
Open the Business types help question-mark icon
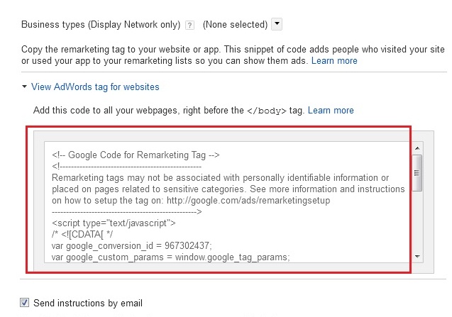click(x=189, y=26)
